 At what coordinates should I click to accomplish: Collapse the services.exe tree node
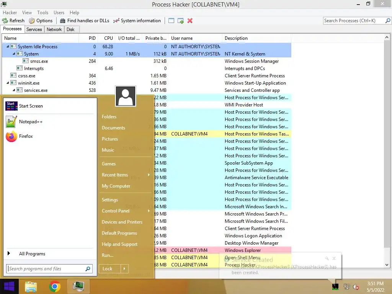pyautogui.click(x=14, y=90)
